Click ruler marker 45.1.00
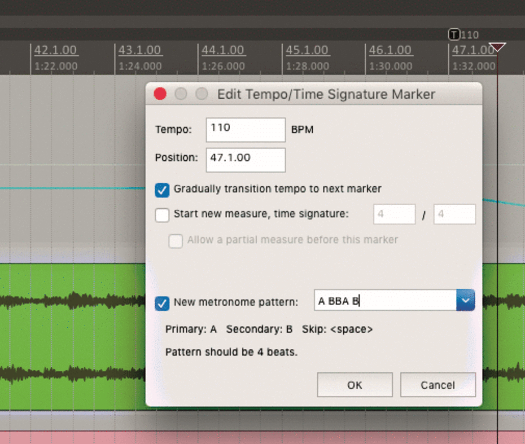Viewport: 525px width, 444px height. point(307,50)
